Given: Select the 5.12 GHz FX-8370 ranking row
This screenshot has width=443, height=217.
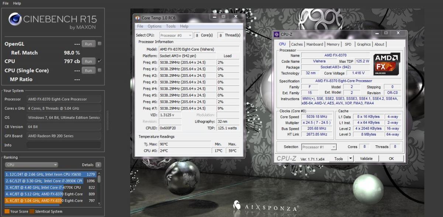Looking at the screenshot, I should point(51,194).
